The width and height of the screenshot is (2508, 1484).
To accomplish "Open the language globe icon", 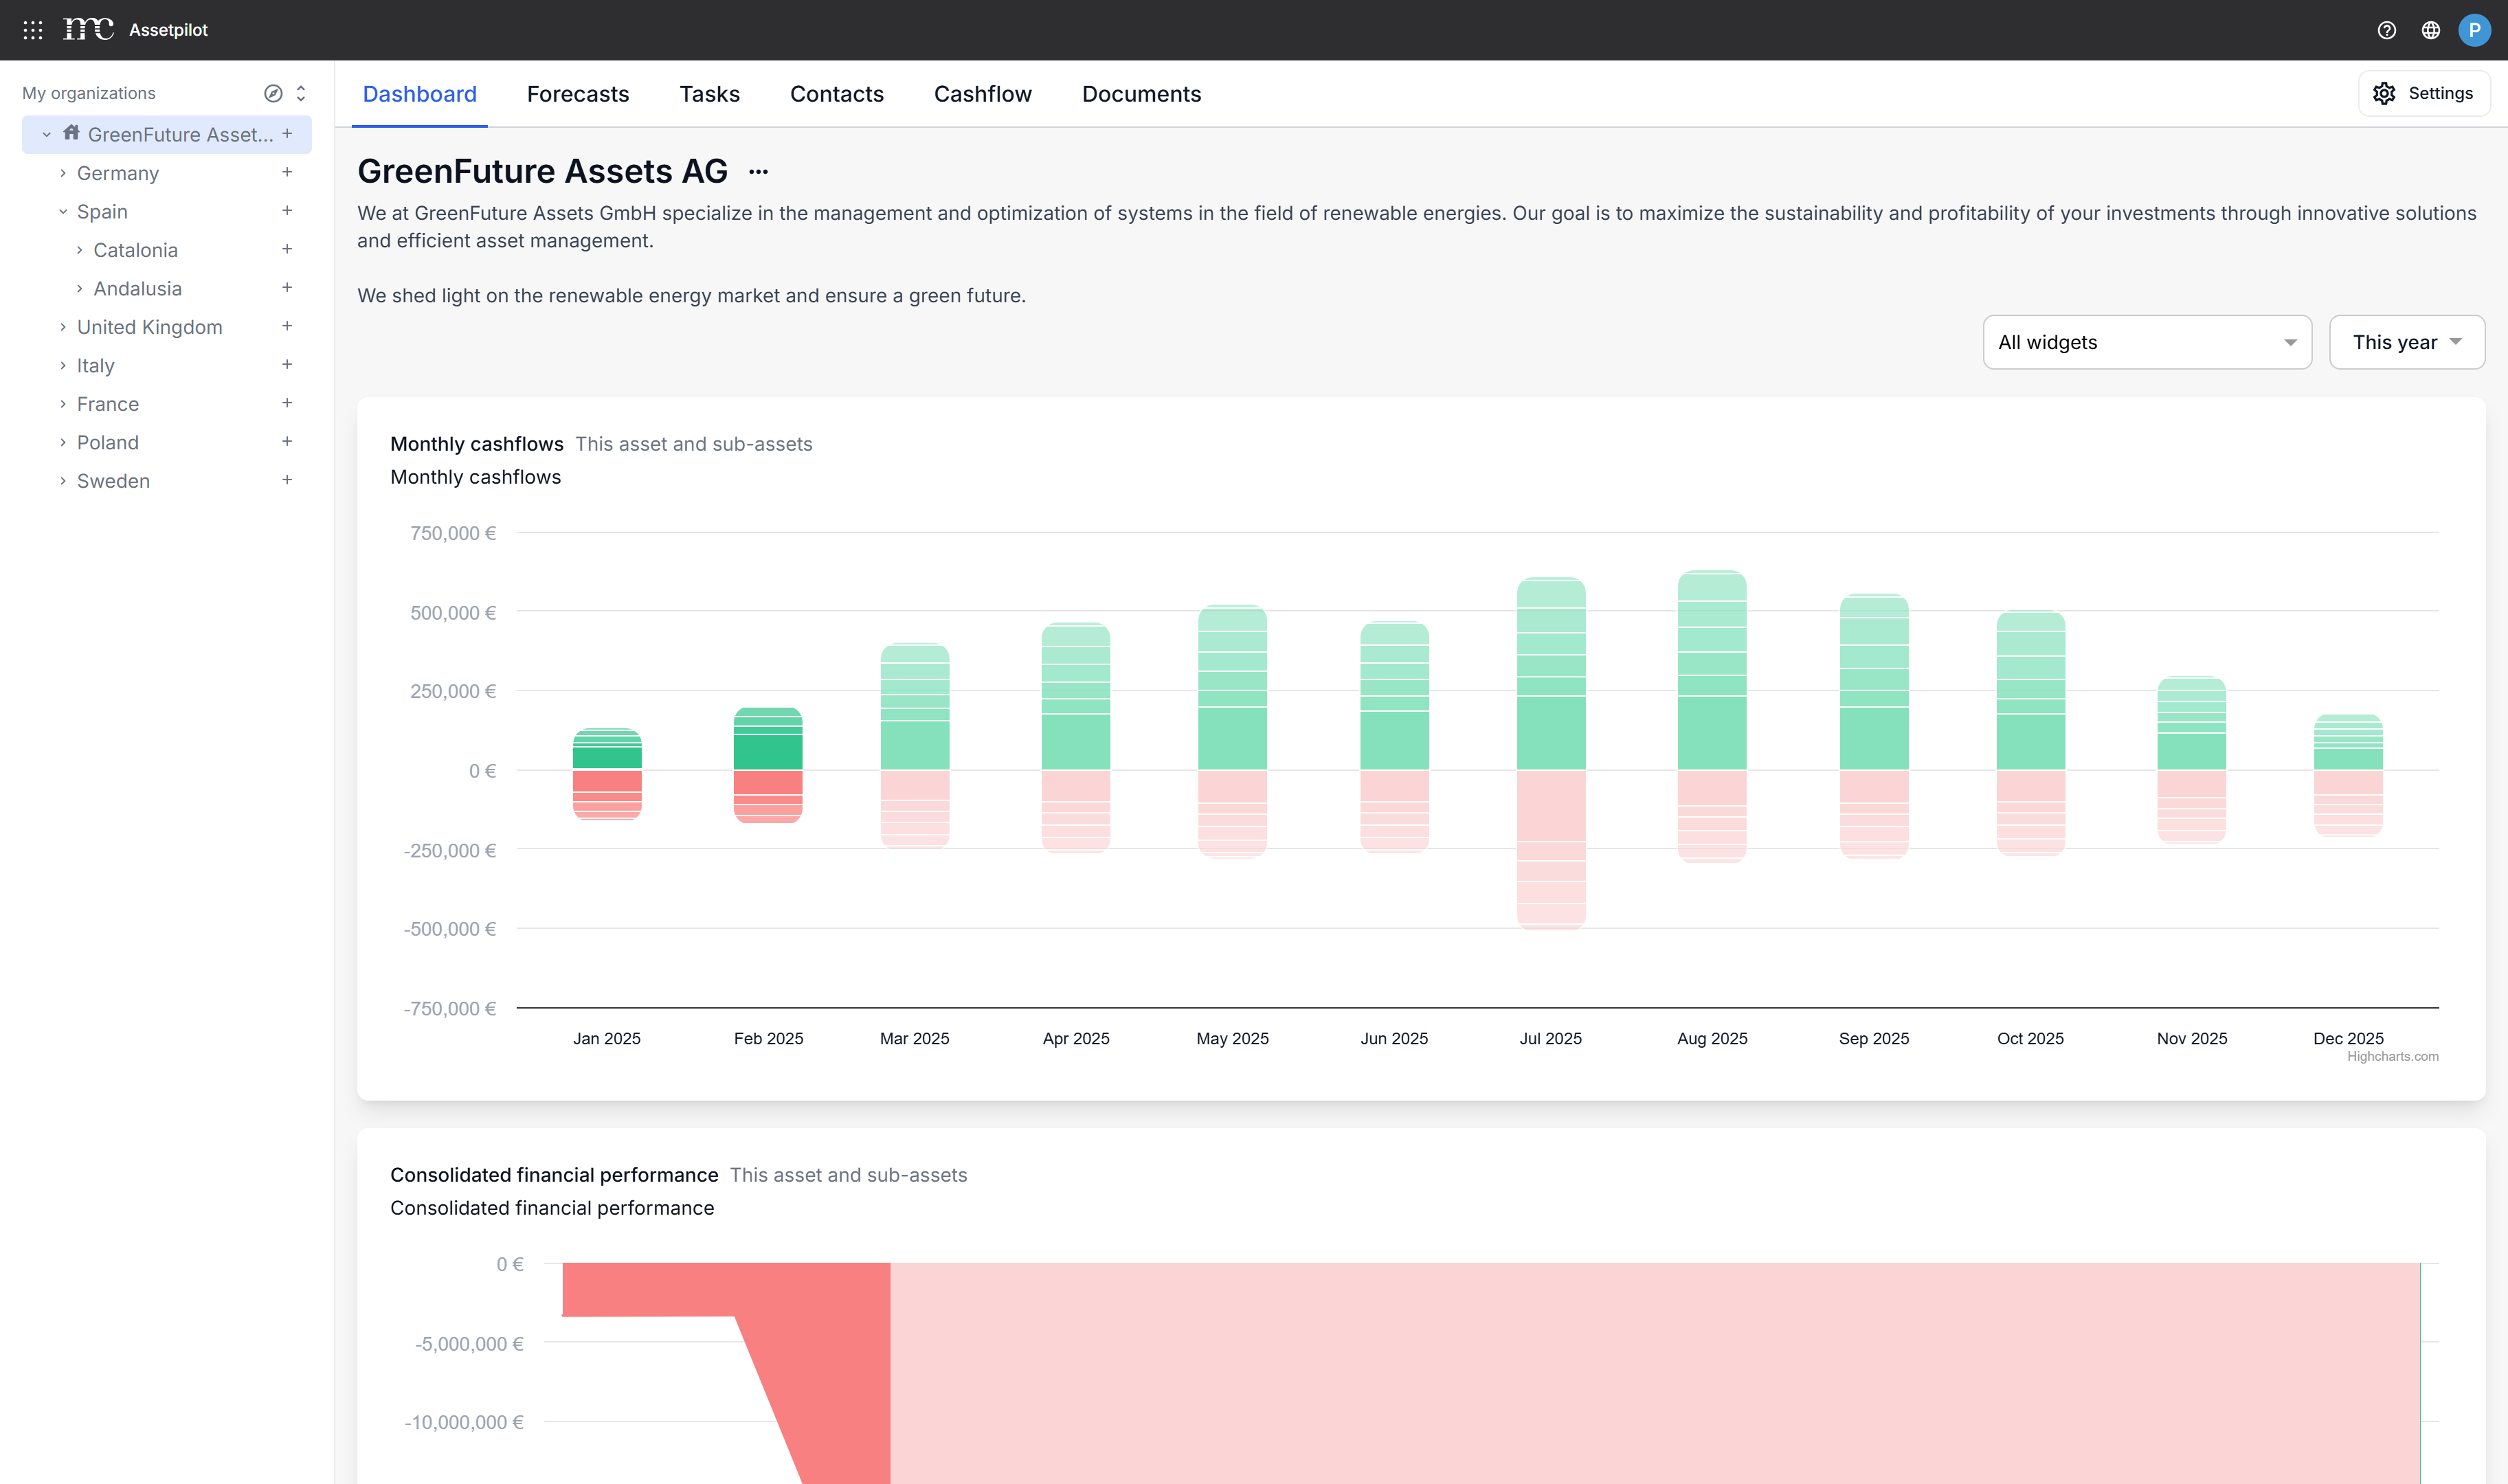I will (2430, 30).
